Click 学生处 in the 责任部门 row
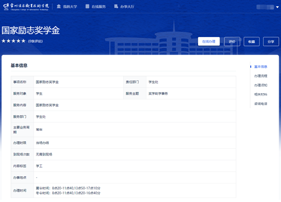This screenshot has width=281, height=202. pos(153,82)
